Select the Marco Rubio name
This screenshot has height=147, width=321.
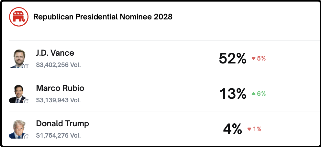pyautogui.click(x=60, y=88)
